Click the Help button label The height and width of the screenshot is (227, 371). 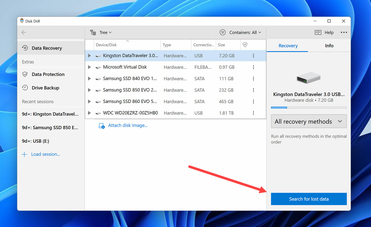(x=329, y=32)
